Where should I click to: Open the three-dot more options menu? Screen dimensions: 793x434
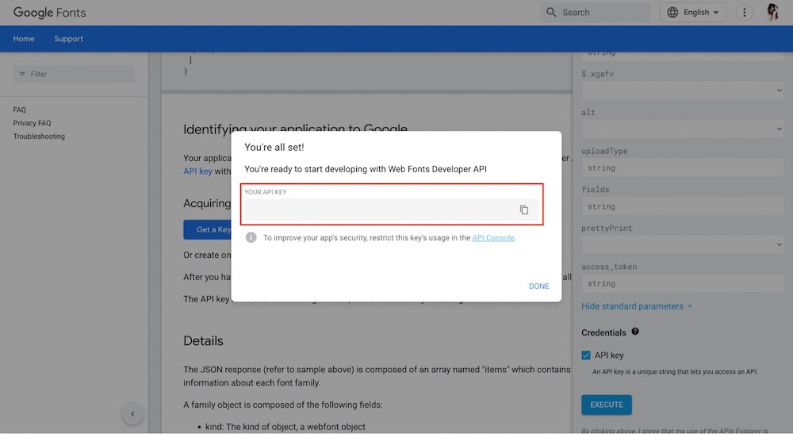pyautogui.click(x=744, y=13)
